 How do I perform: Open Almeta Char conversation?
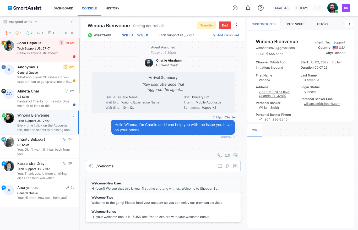point(39,98)
